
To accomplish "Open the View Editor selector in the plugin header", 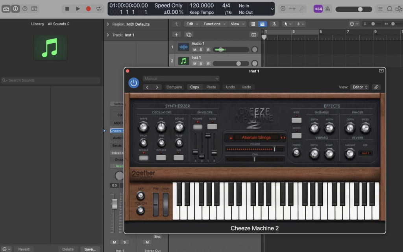I will tap(359, 87).
